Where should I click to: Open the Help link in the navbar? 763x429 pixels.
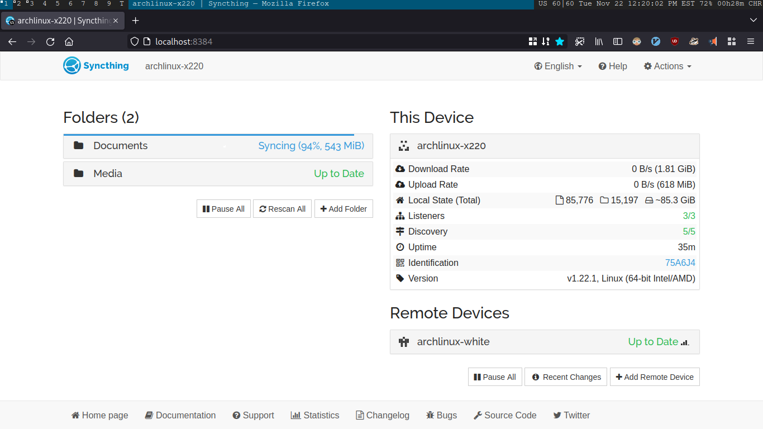[613, 66]
